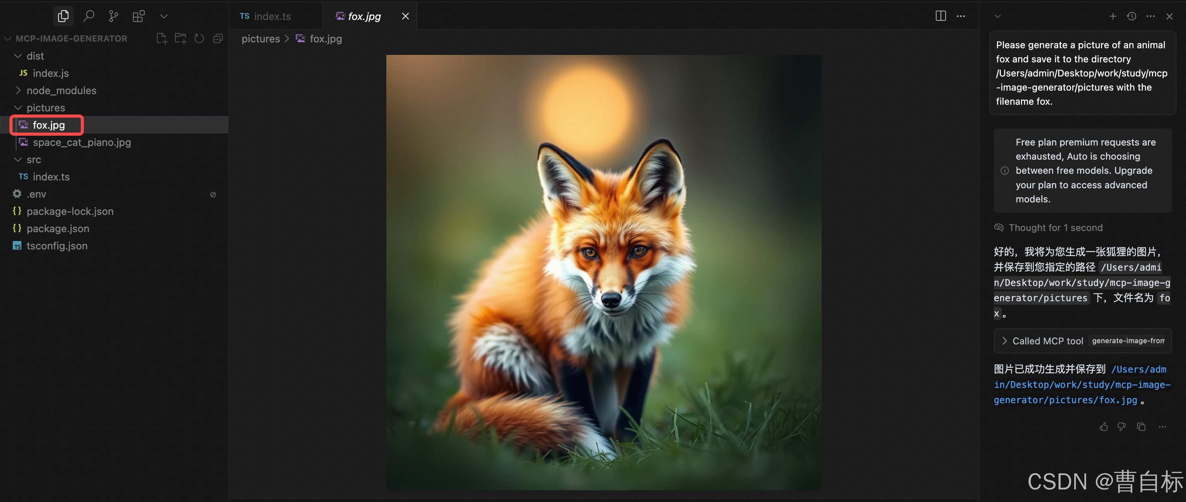This screenshot has height=502, width=1186.
Task: Open space_cat_piano.jpg in the explorer
Action: pyautogui.click(x=82, y=142)
